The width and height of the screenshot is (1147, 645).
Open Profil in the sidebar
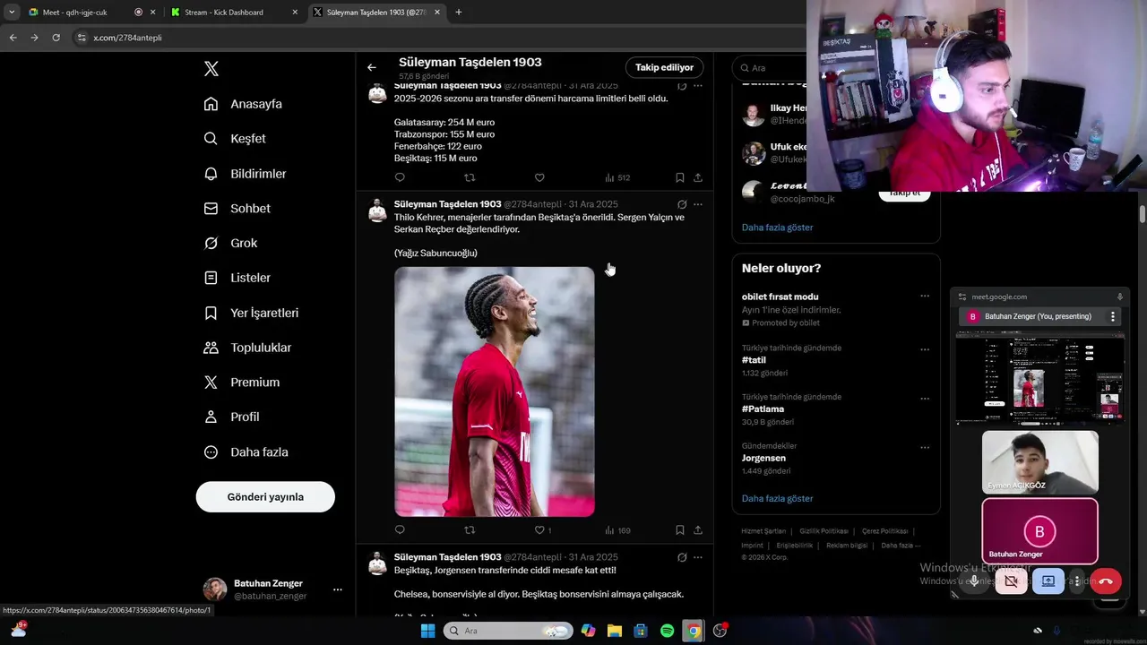coord(231,417)
